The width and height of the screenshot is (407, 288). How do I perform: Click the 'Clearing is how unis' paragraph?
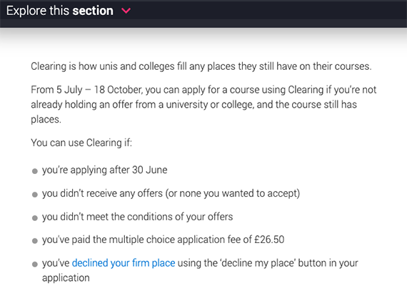click(x=201, y=66)
